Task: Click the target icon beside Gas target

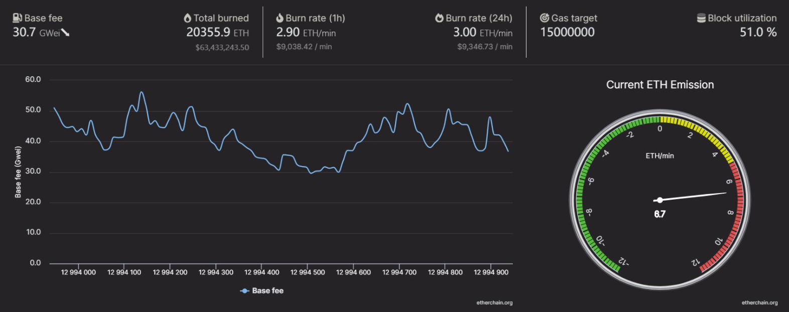Action: click(545, 18)
